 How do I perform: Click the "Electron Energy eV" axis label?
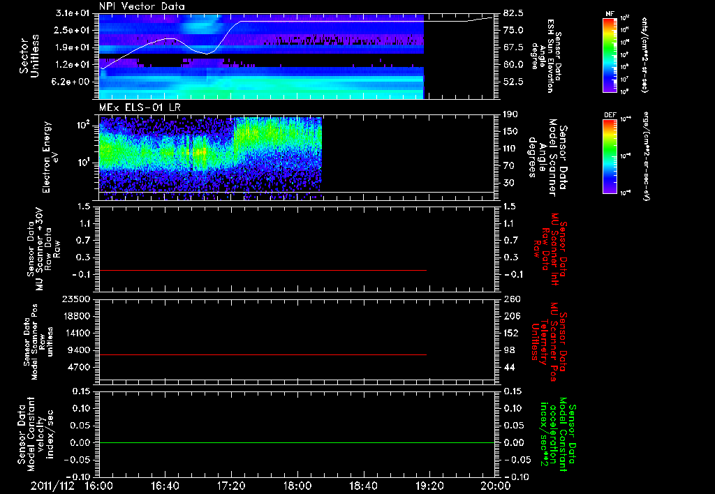(50, 157)
